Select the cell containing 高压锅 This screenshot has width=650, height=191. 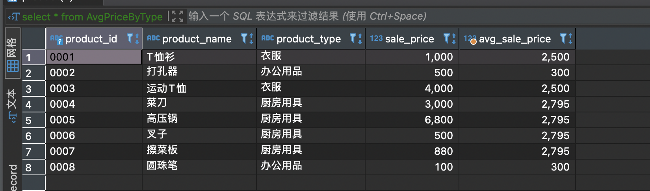pyautogui.click(x=199, y=120)
